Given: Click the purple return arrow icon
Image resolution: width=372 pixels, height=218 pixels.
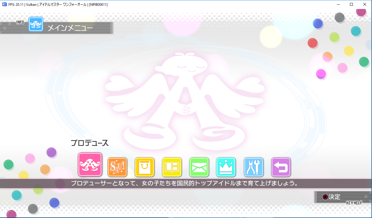Looking at the screenshot, I should [x=281, y=167].
